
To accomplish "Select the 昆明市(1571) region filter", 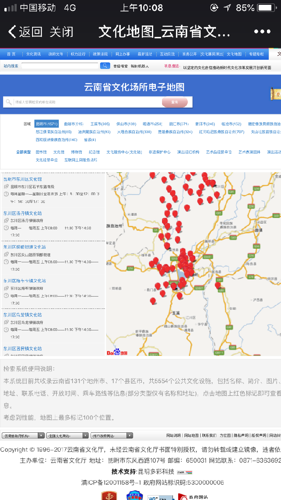I will (47, 124).
